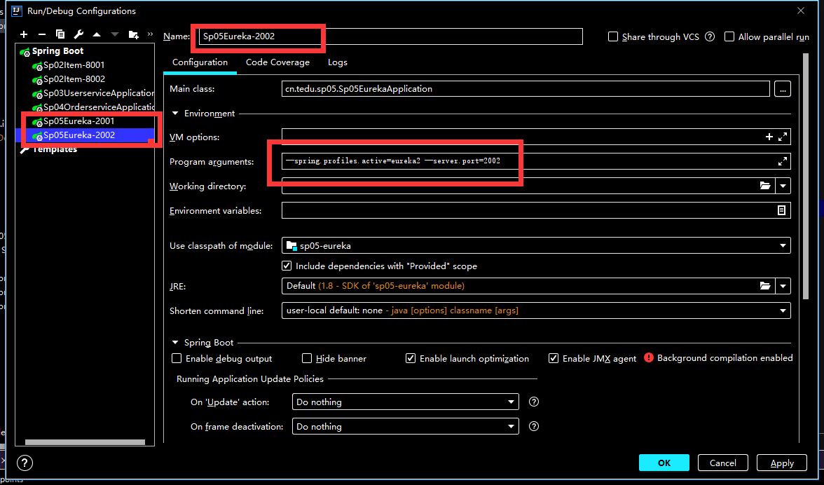
Task: Help icon next to Share through VCS
Action: click(710, 36)
